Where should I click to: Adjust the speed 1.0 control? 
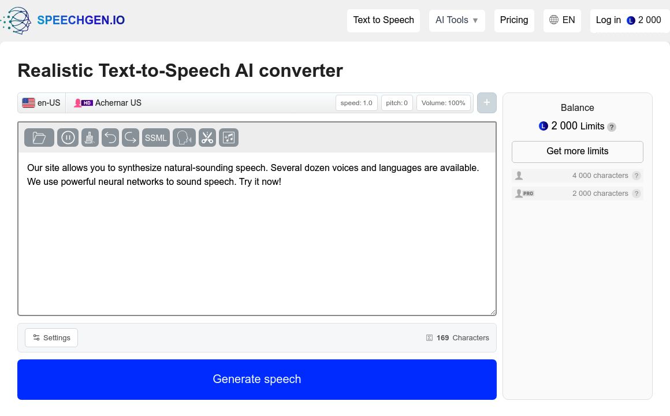(x=356, y=102)
